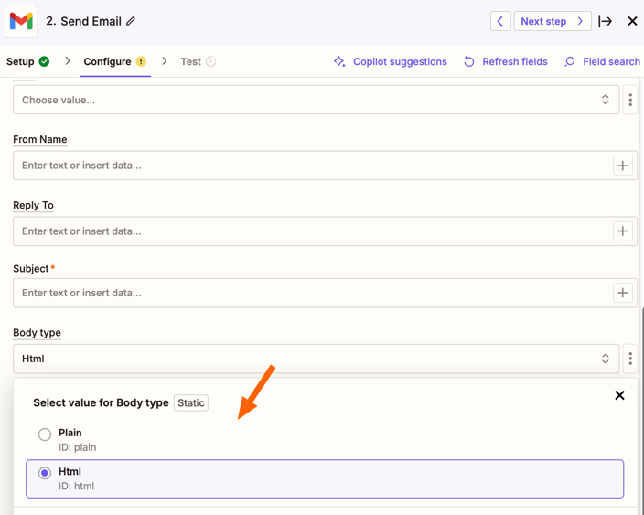Open three-dot menu beside Choose value
The image size is (644, 515).
[x=630, y=100]
